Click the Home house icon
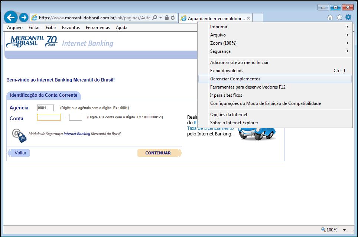The width and height of the screenshot is (358, 237). click(330, 17)
